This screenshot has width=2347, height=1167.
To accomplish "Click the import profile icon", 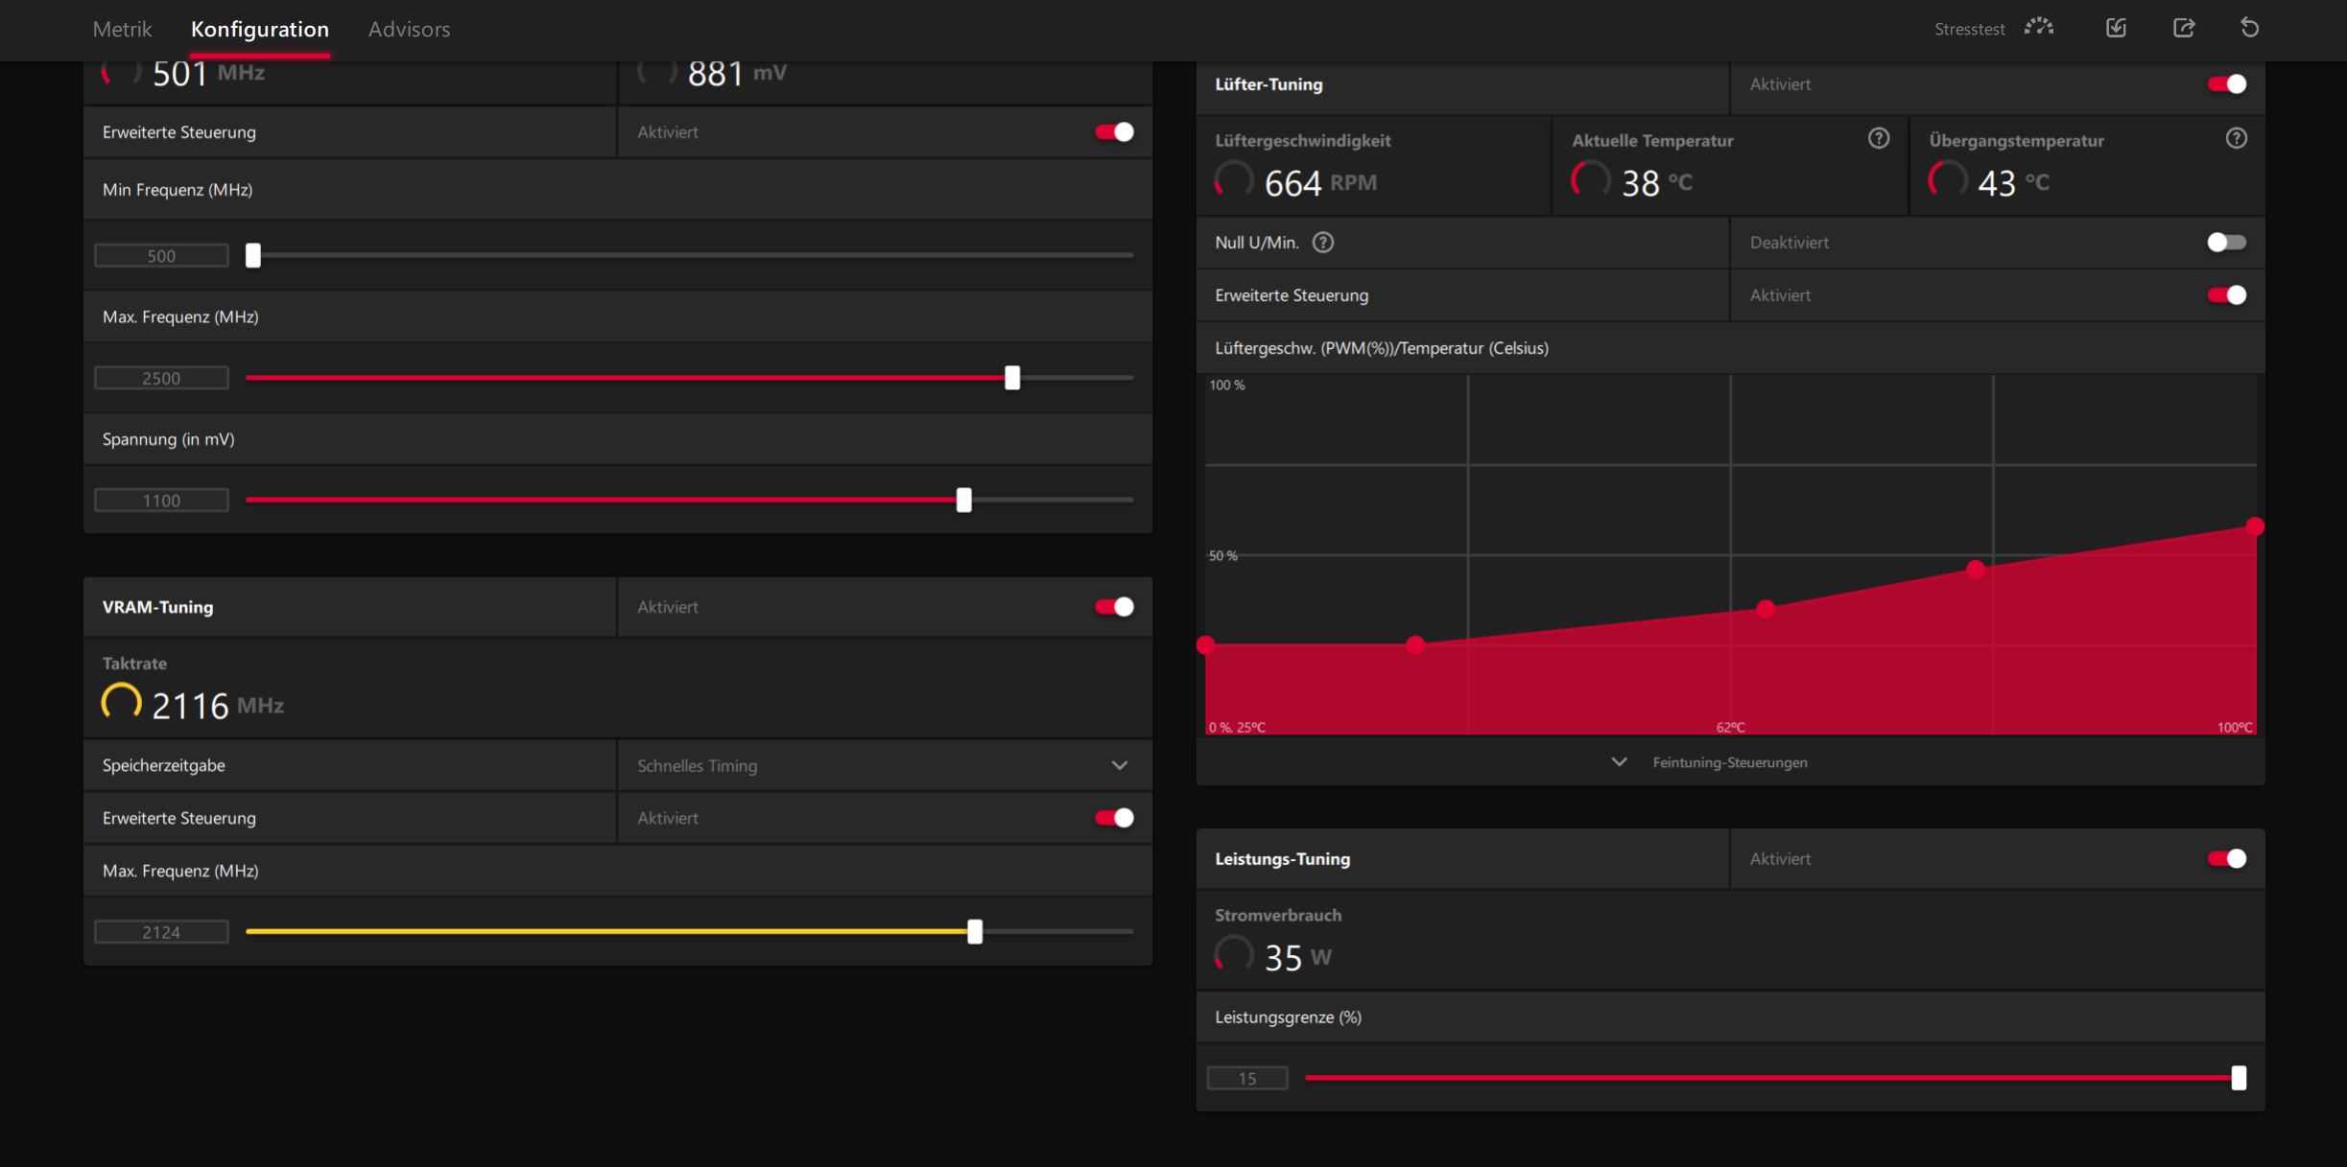I will [2116, 28].
